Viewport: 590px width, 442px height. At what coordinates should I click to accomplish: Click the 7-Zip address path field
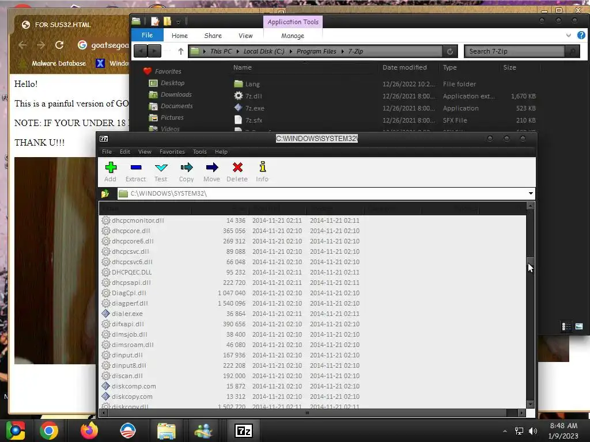[x=326, y=193]
